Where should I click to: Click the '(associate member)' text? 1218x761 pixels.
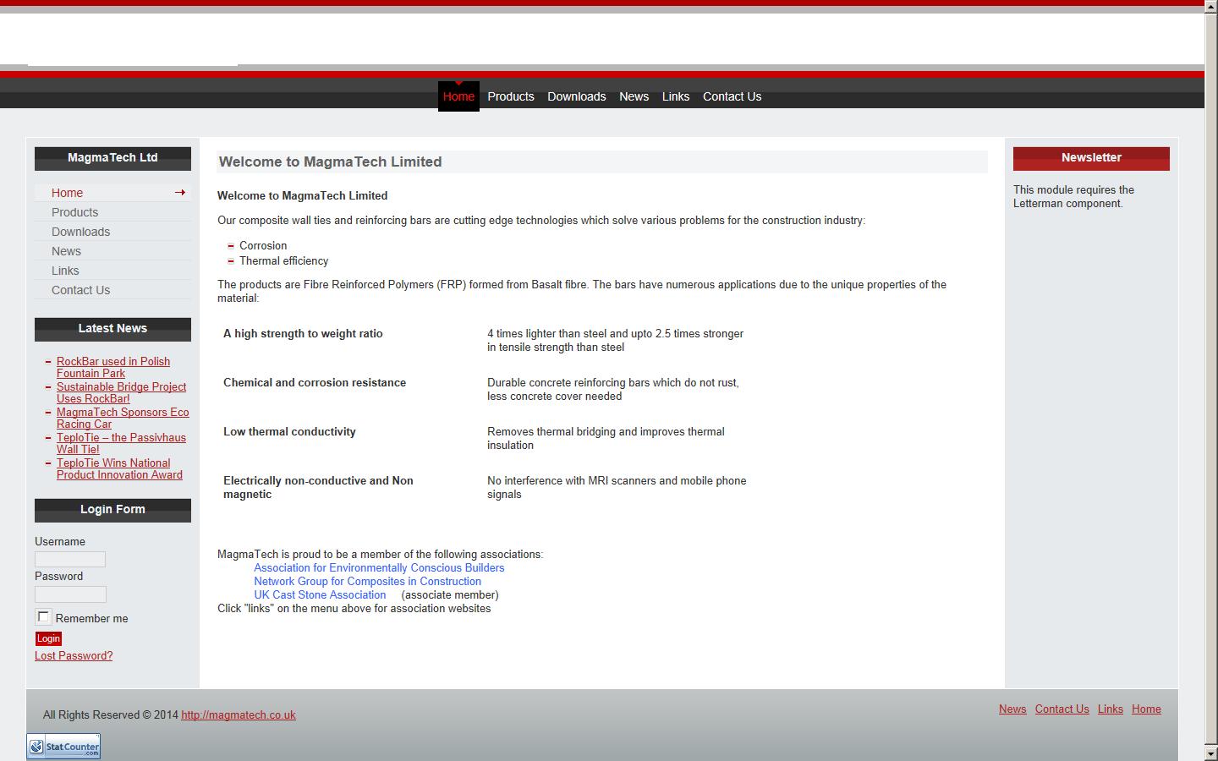click(x=450, y=594)
